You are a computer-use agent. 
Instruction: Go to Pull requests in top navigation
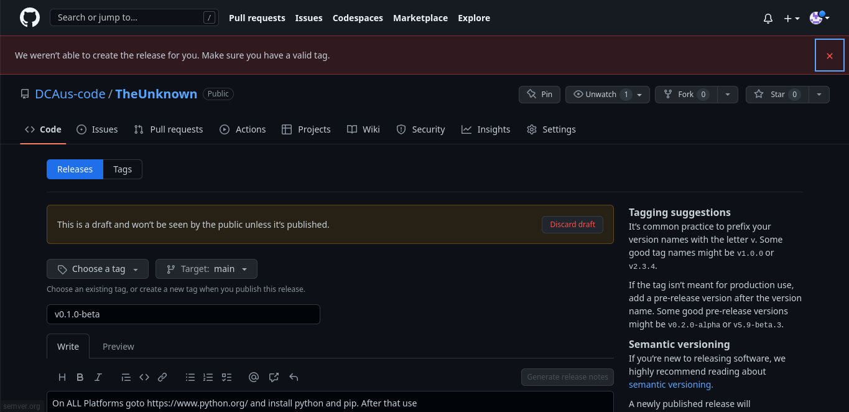(x=257, y=18)
